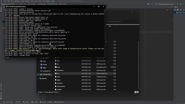This screenshot has width=185, height=104.
Task: Select the help file icon
Action: click(55, 61)
